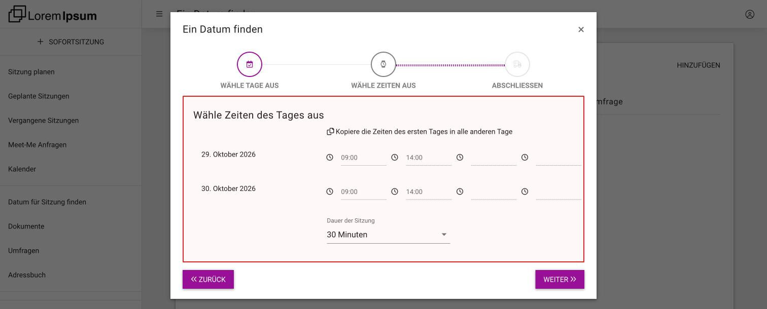Select the Abschliessen step icon
The image size is (767, 309).
tap(517, 64)
